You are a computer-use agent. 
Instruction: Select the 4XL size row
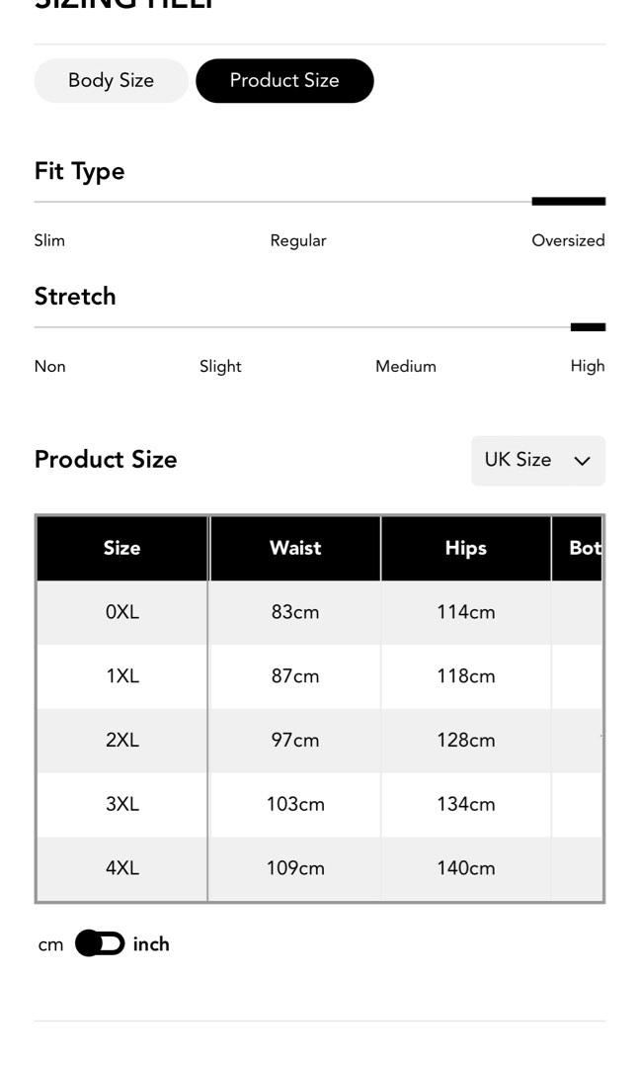pos(122,868)
